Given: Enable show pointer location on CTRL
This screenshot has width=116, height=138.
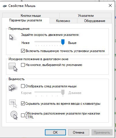Looking at the screenshot, I should pos(23,115).
